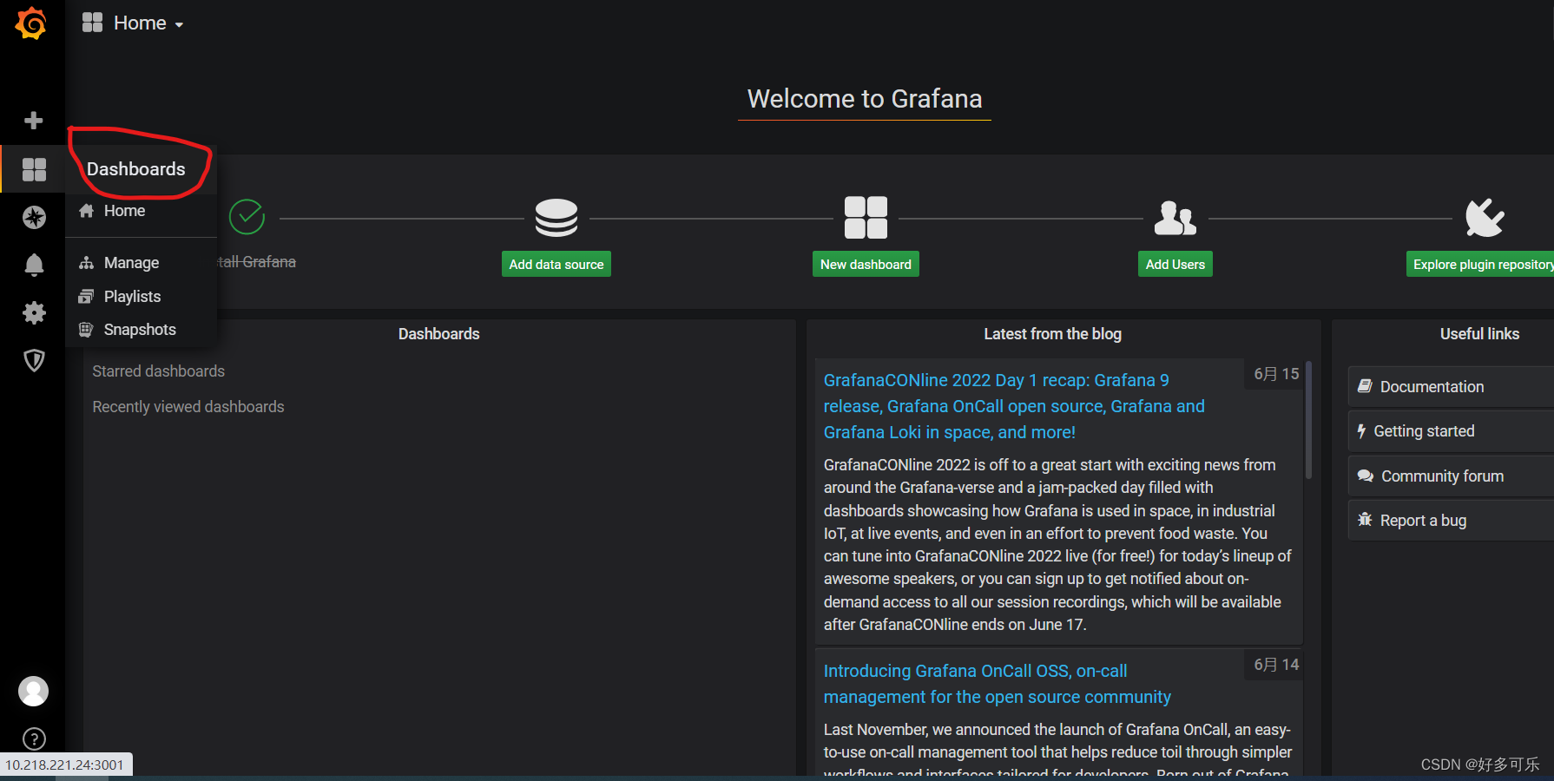This screenshot has height=781, width=1554.
Task: Open the GrafanaCONline 2022 Day 1 recap article
Action: click(x=1014, y=406)
